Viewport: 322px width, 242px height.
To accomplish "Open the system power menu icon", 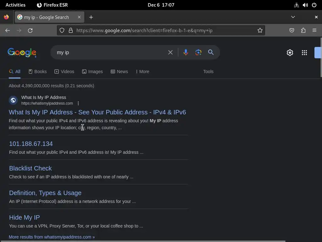I will (x=314, y=5).
